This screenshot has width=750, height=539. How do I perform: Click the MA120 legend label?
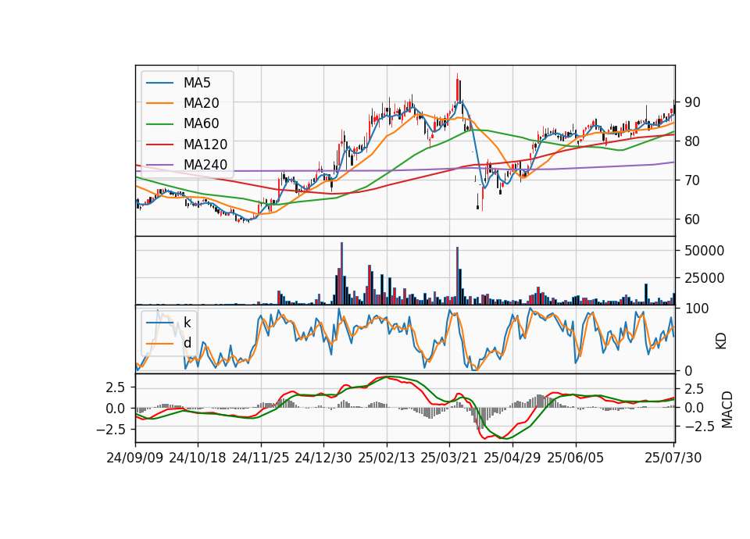pos(205,145)
